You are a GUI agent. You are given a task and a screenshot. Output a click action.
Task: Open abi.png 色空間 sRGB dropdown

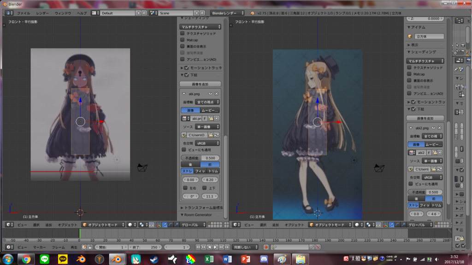(x=207, y=144)
